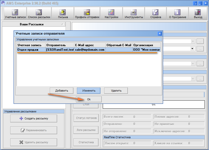The image size is (209, 150).
Task: Click Создать рассылку button
Action: coord(34,118)
